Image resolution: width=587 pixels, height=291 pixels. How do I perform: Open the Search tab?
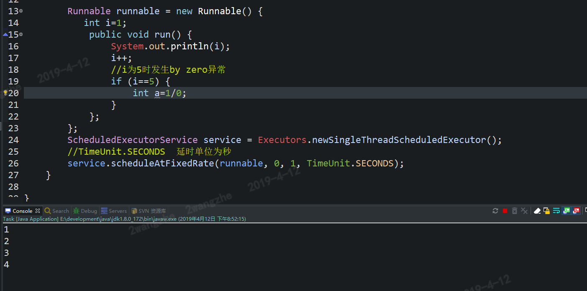click(x=56, y=211)
